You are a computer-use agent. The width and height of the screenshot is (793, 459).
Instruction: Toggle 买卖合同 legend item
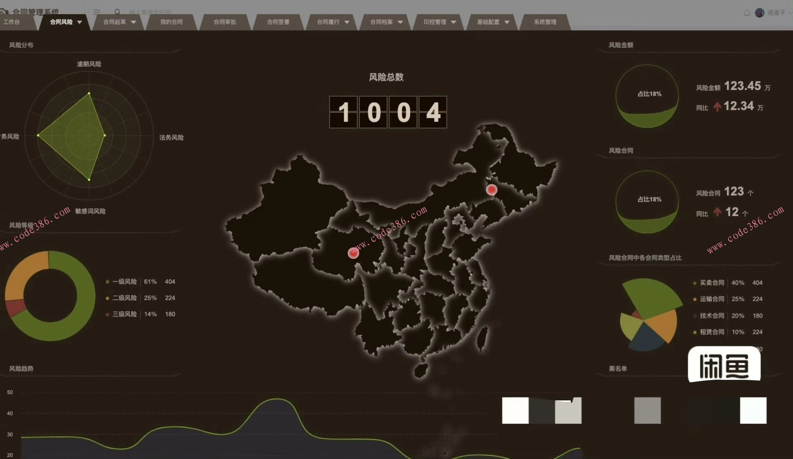[x=711, y=283]
